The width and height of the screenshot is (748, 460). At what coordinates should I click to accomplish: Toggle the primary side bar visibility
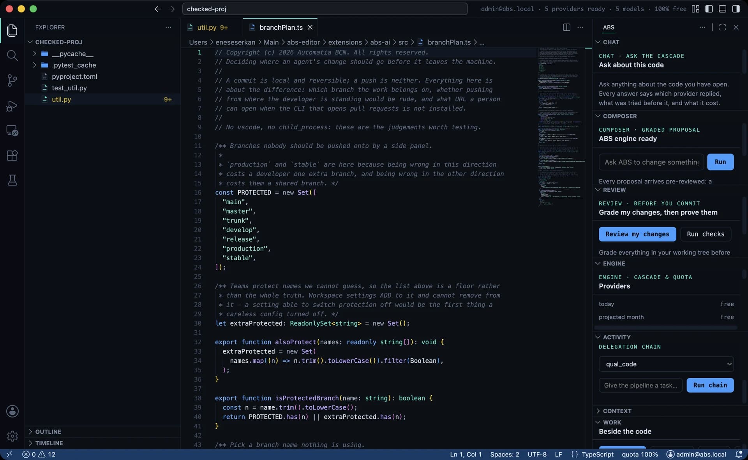point(709,9)
